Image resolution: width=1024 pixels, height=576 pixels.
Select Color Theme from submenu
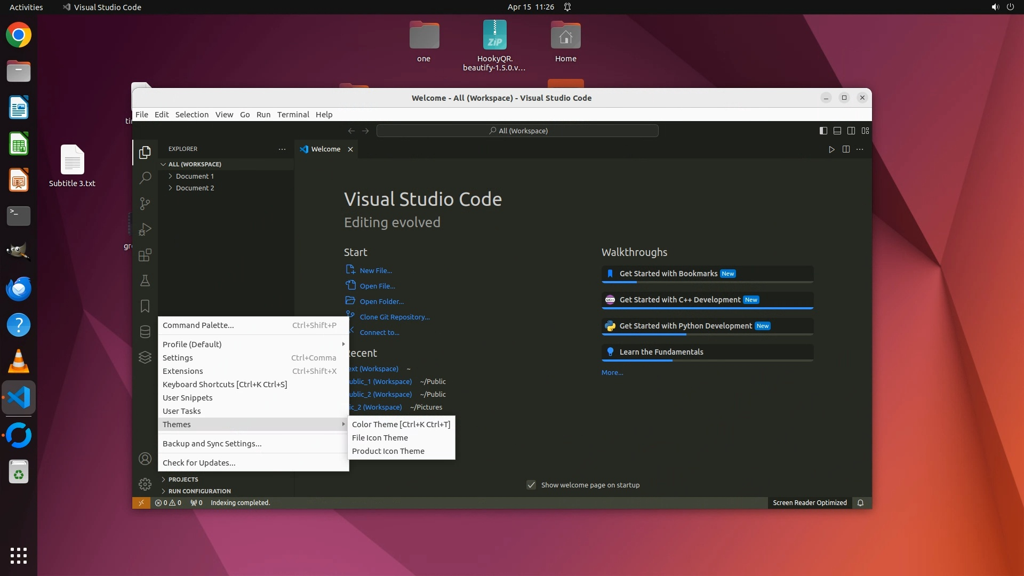[401, 425]
